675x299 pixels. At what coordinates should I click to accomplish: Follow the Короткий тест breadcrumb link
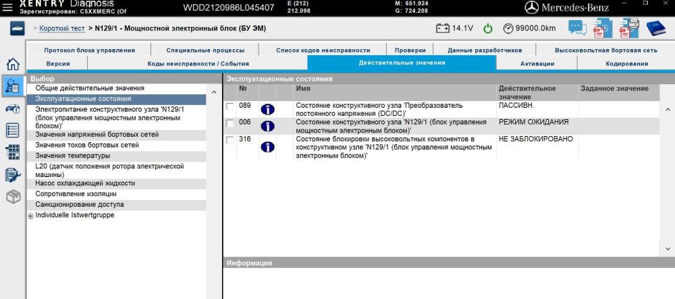(62, 28)
